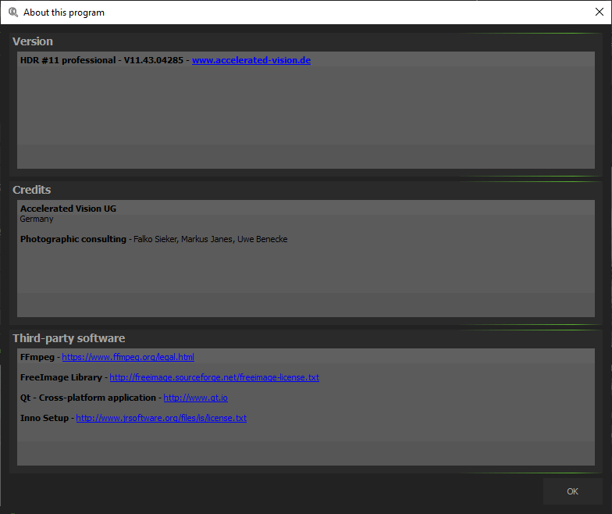
Task: Click the Germany text under Credits
Action: pyautogui.click(x=37, y=219)
